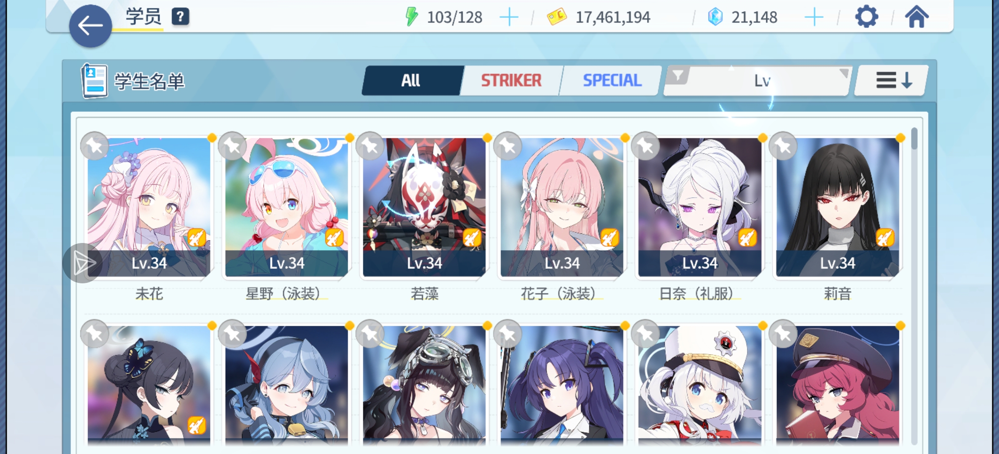Open 日奈(礼服) student card
The width and height of the screenshot is (999, 454).
tap(700, 207)
